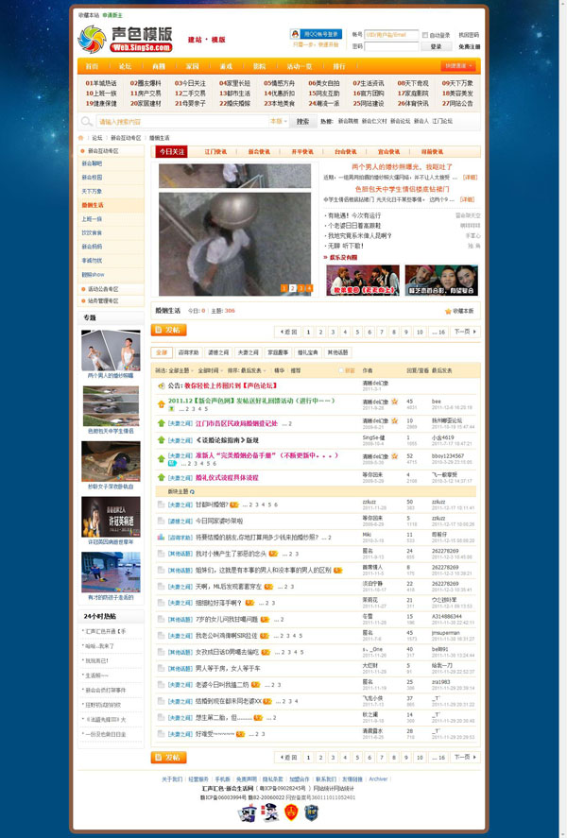Click the thread icon beside 男人等于房,女人等于车
The image size is (567, 838).
tap(161, 668)
